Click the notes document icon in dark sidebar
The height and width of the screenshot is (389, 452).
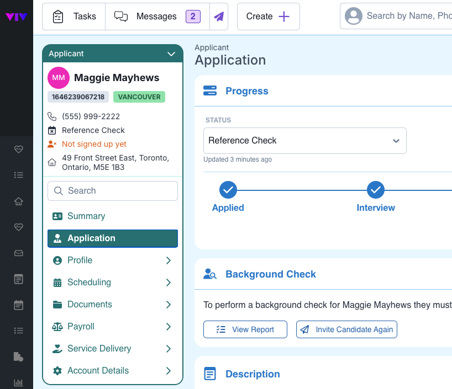19,279
